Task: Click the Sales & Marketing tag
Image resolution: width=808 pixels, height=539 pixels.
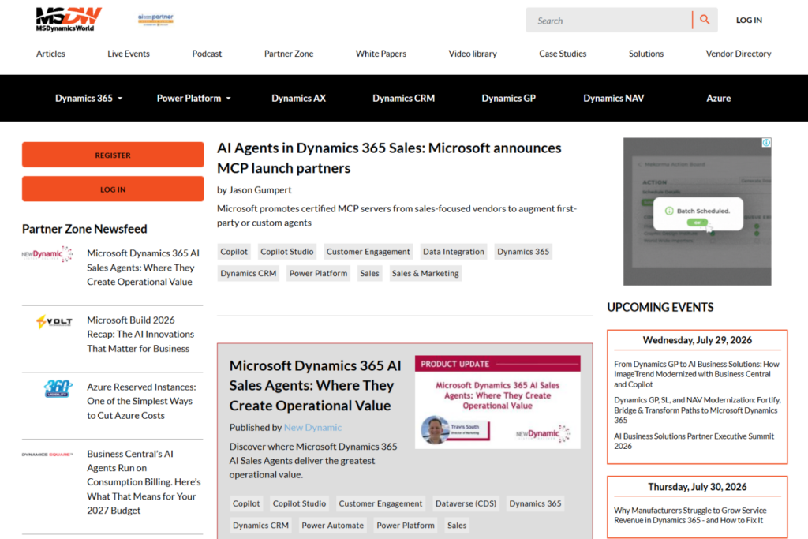Action: pyautogui.click(x=425, y=273)
